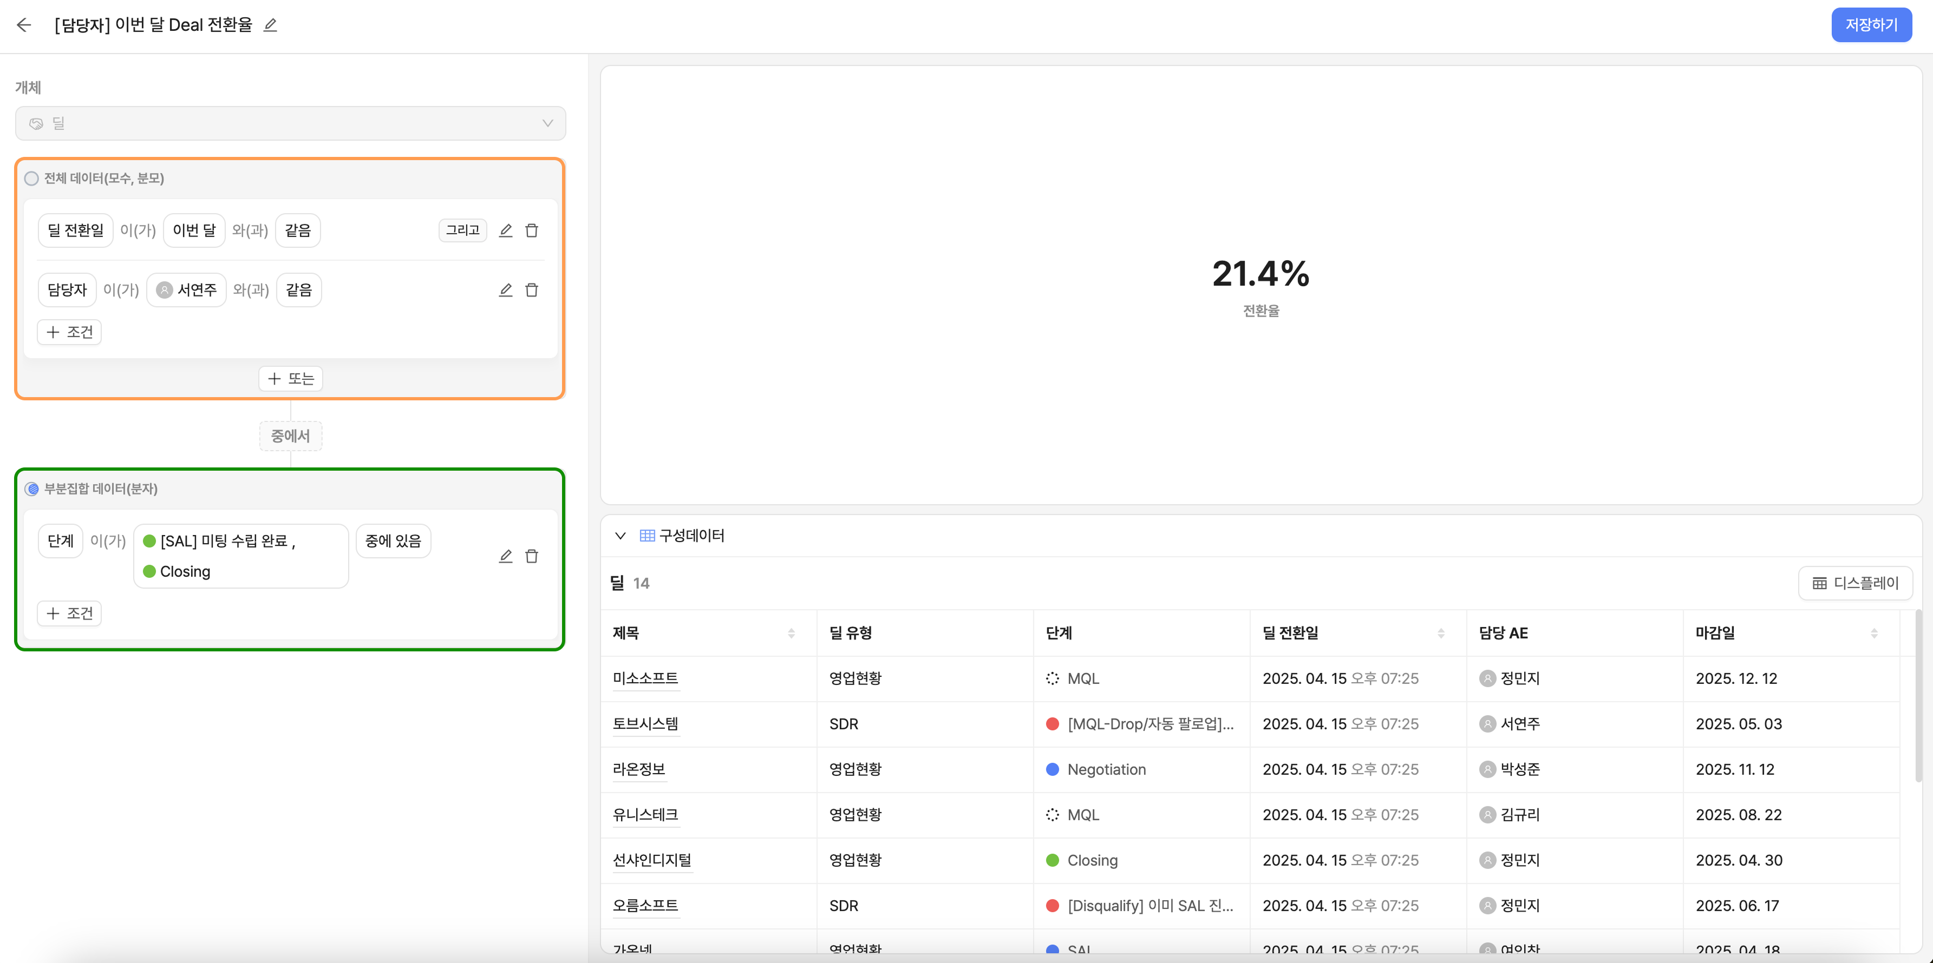Screen dimensions: 1933x963
Task: Delete the 단계 condition
Action: point(531,556)
